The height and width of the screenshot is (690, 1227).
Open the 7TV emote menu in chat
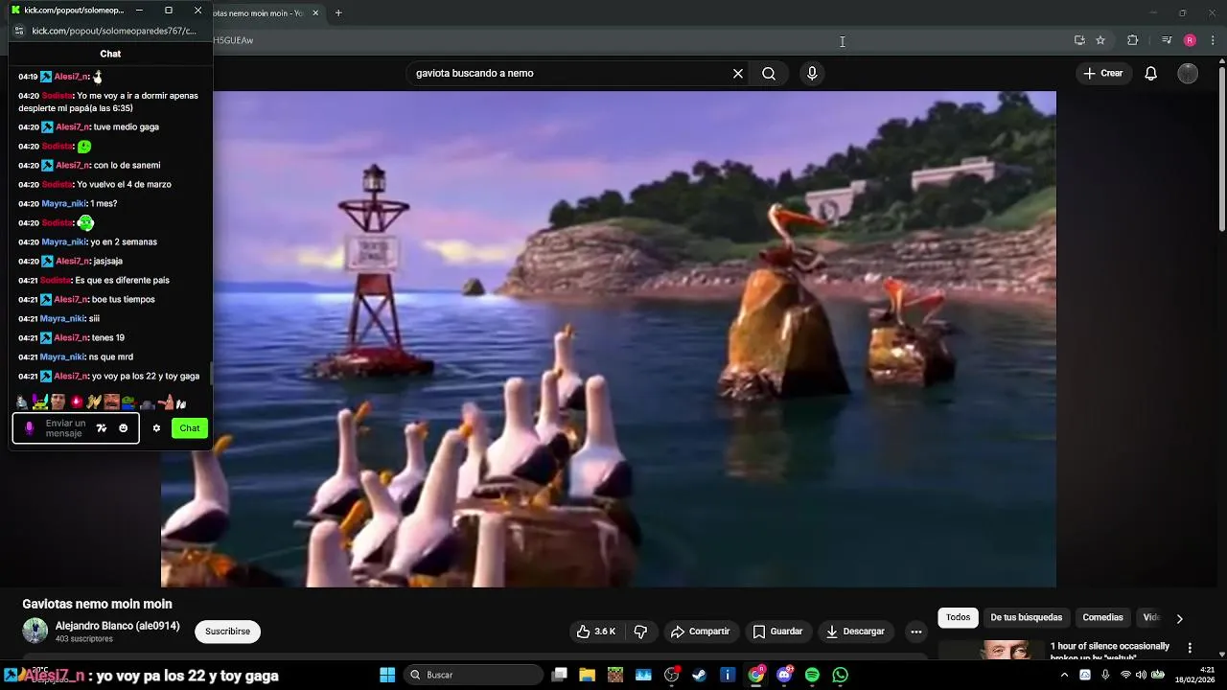click(102, 428)
